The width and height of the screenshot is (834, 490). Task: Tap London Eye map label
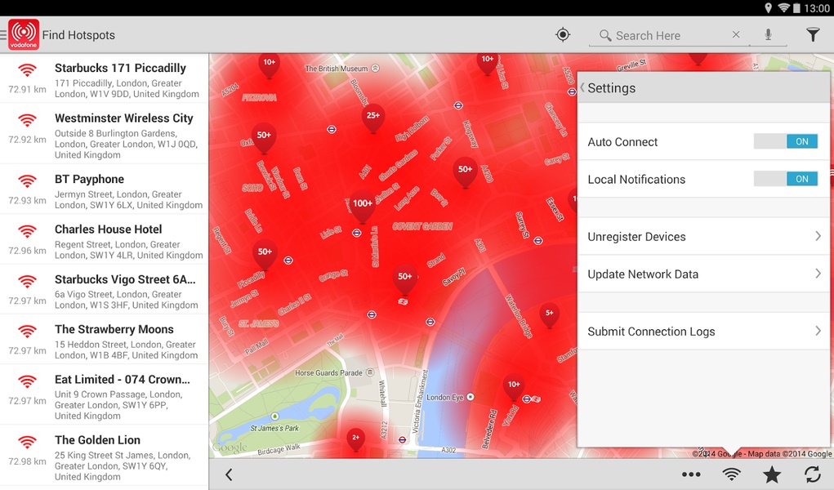[x=445, y=397]
